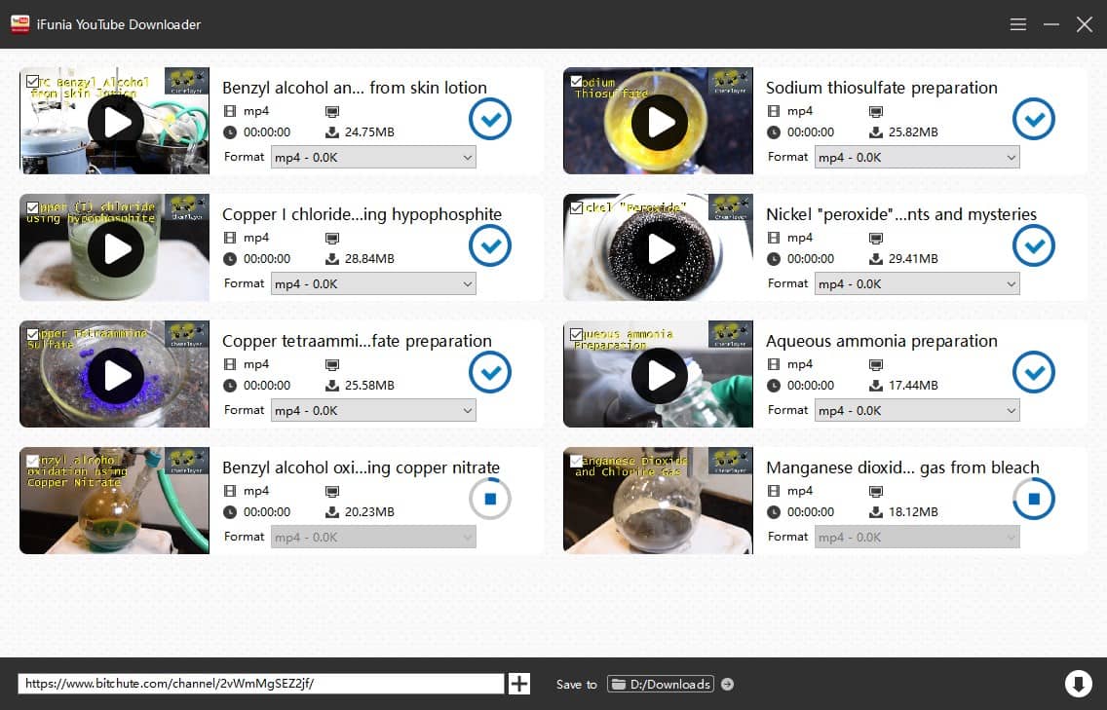This screenshot has height=710, width=1107.
Task: Click completed checkmark for Sodium thiosulfate preparation
Action: (x=1034, y=119)
